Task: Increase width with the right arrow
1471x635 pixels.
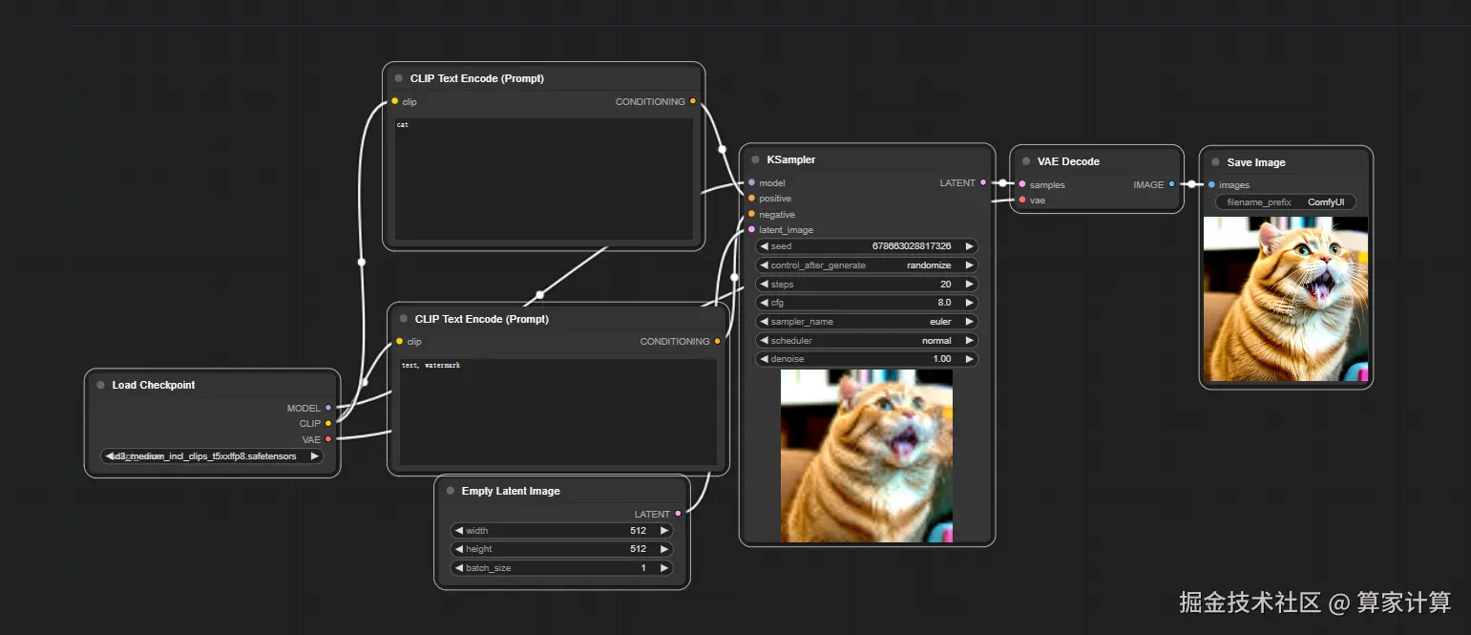Action: point(664,531)
